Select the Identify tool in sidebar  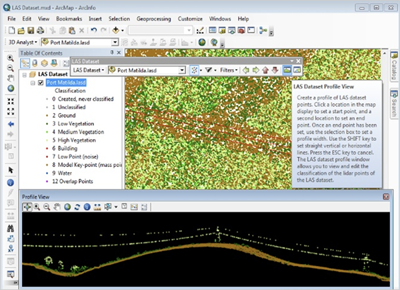[11, 182]
